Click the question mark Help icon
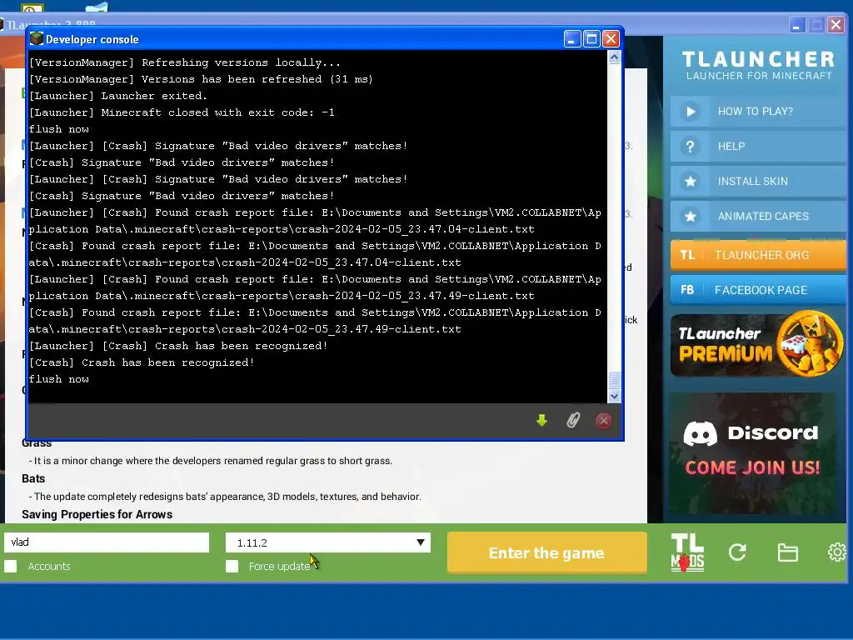This screenshot has width=853, height=640. tap(691, 147)
